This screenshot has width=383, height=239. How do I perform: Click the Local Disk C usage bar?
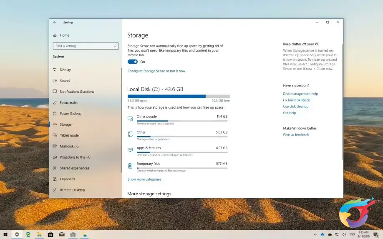coord(179,96)
